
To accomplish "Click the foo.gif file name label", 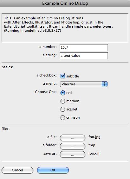I will tap(94, 153).
